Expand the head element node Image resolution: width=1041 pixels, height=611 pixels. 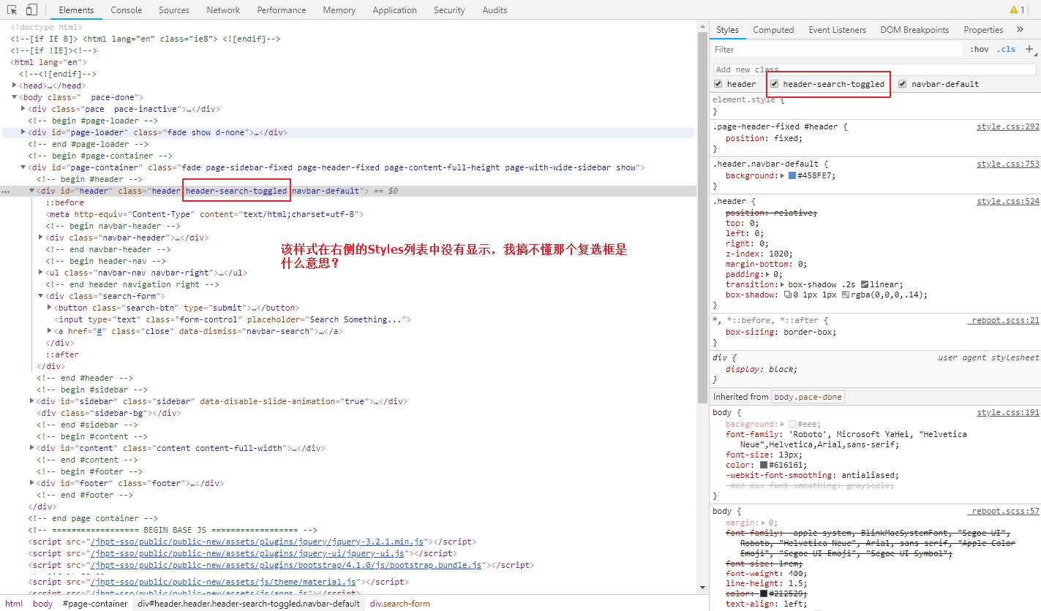(x=15, y=86)
